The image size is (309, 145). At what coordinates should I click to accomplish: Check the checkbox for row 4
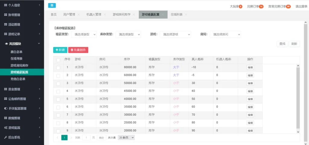pos(58,91)
